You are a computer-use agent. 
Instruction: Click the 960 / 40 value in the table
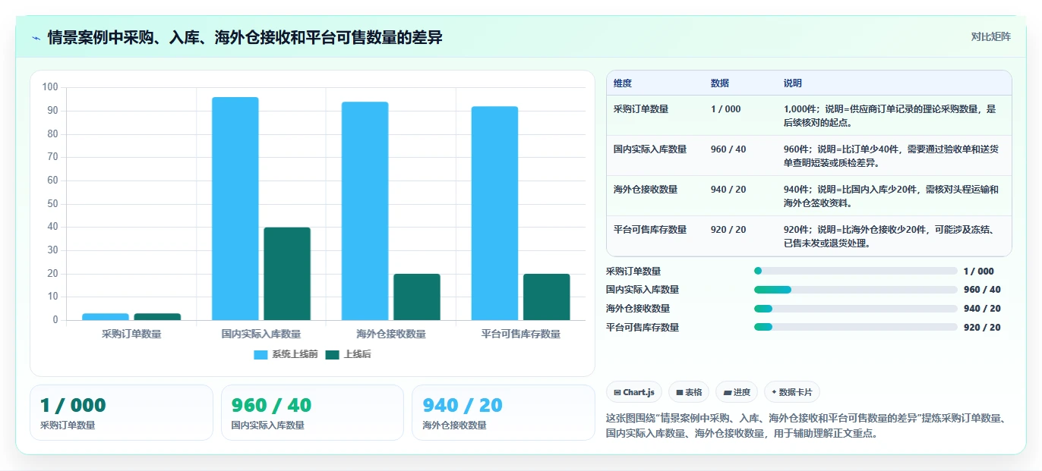728,149
